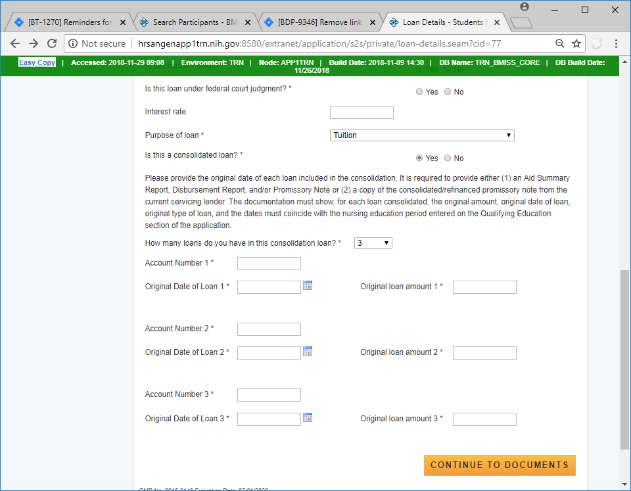Switch to the BT-1270 Reminders tab
This screenshot has width=631, height=491.
tap(69, 22)
